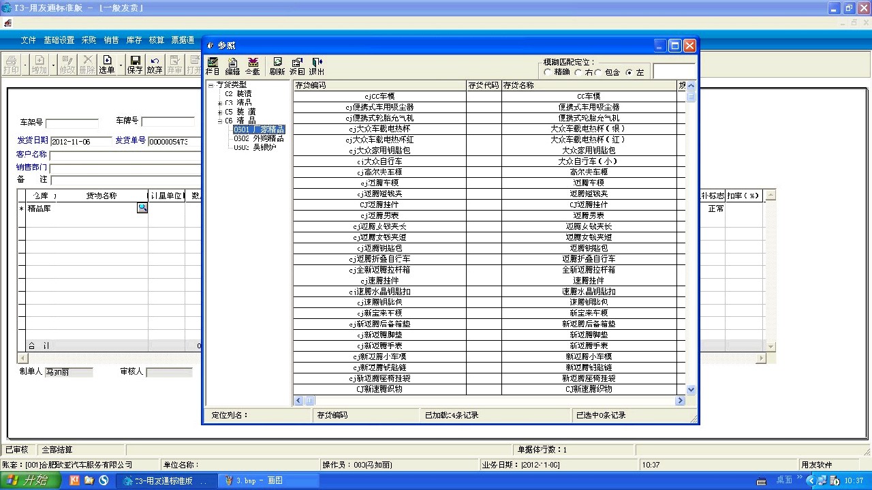Click the 刷新 (refresh) icon
Viewport: 872px width, 490px height.
277,66
